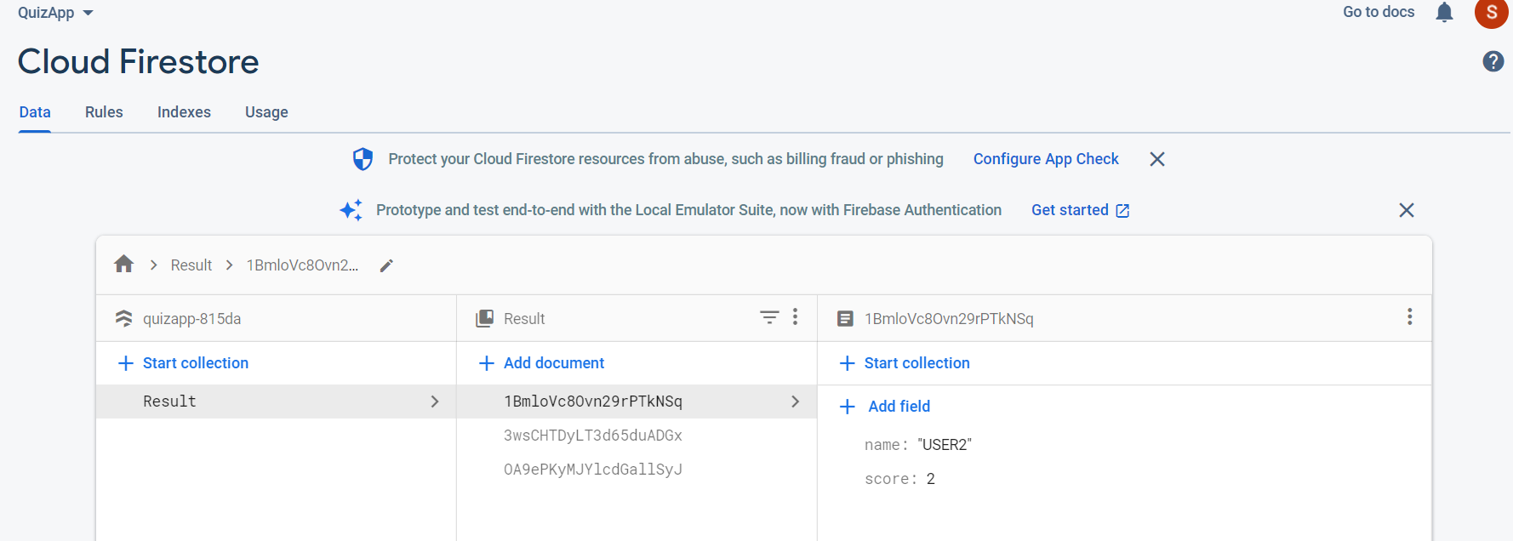Image resolution: width=1513 pixels, height=541 pixels.
Task: Click the name field value "USER2"
Action: (945, 445)
